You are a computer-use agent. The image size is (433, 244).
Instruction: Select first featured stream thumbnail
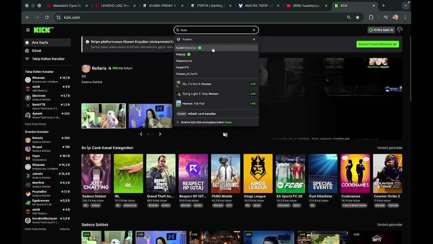pyautogui.click(x=104, y=116)
